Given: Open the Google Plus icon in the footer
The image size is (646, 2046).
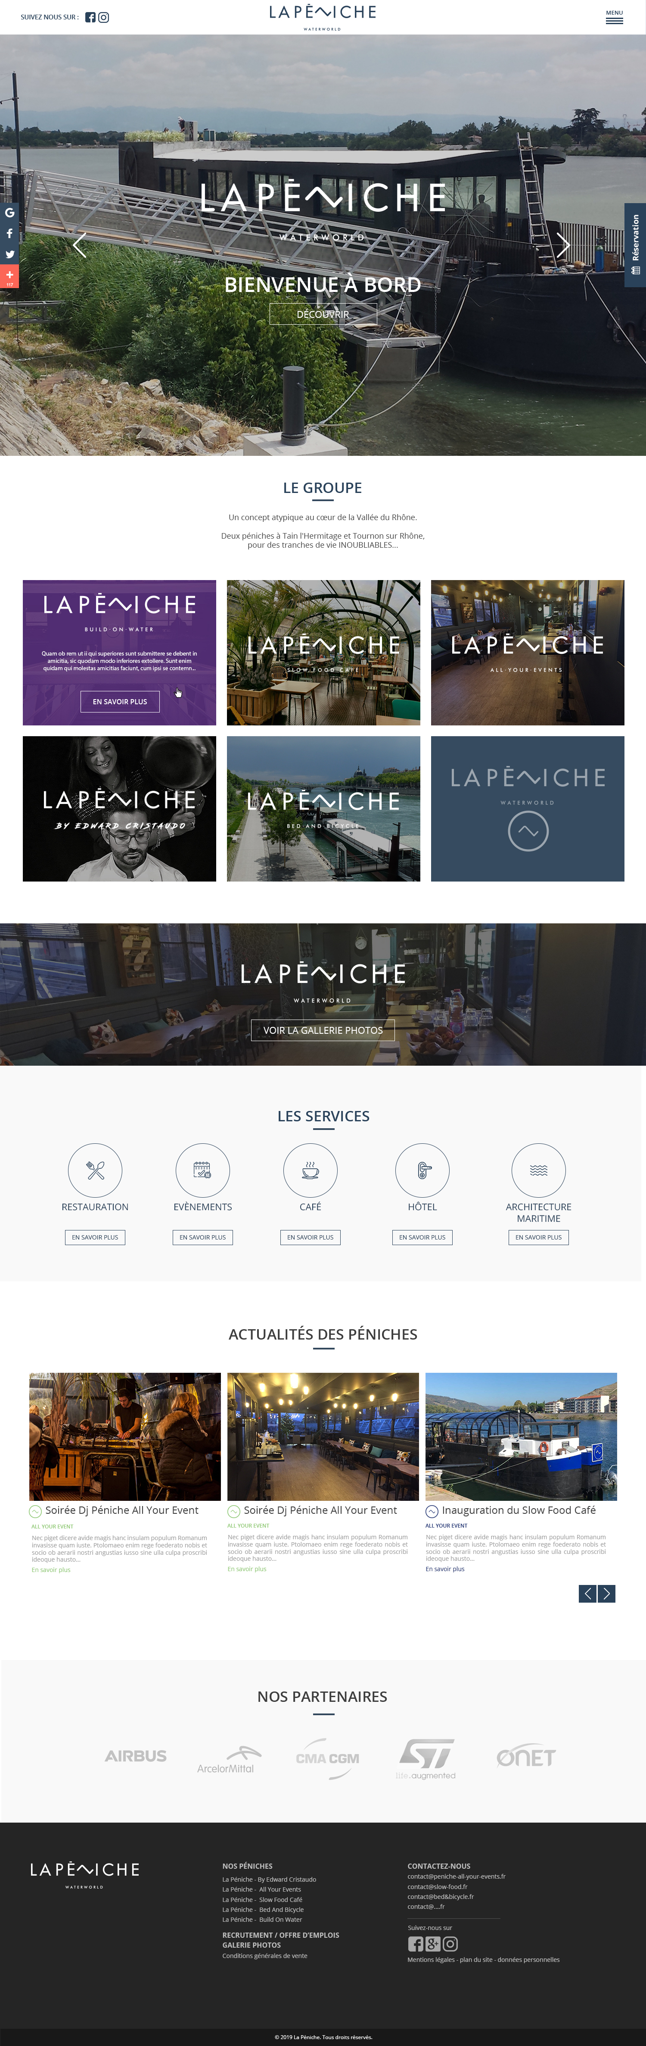Looking at the screenshot, I should tap(433, 1943).
